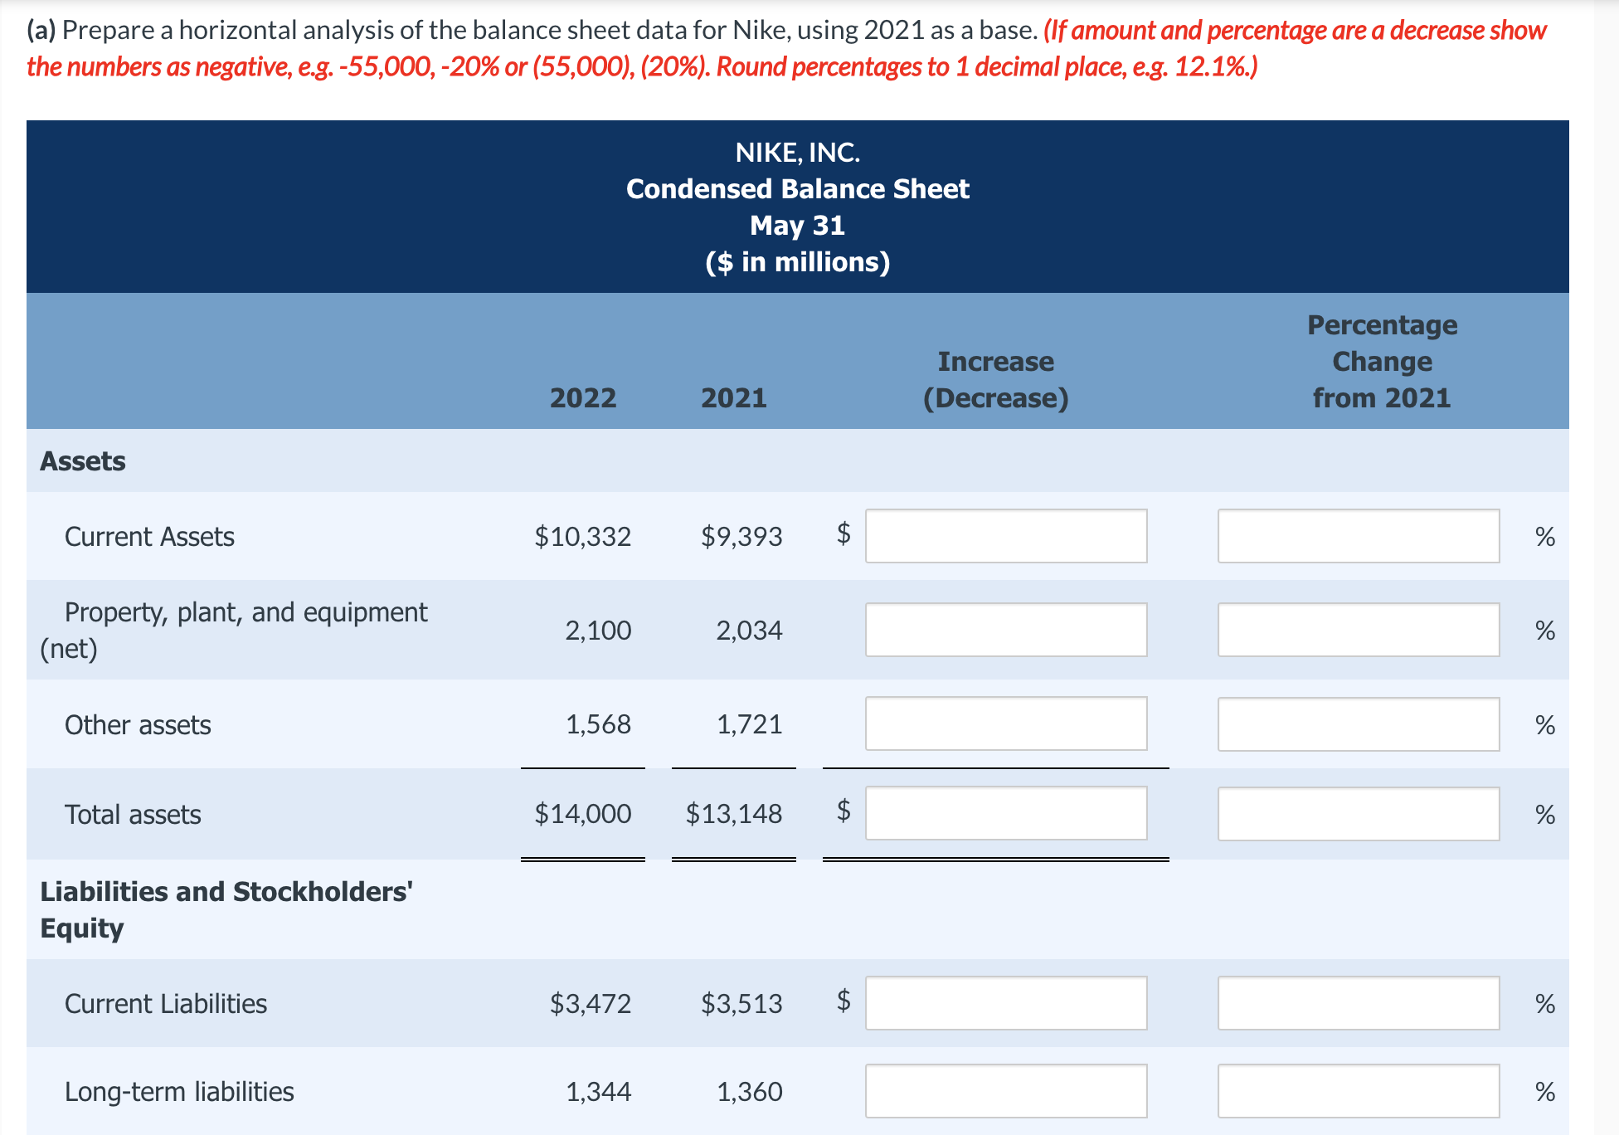Click the NIKE, INC. title text
Image resolution: width=1619 pixels, height=1135 pixels.
tap(798, 153)
